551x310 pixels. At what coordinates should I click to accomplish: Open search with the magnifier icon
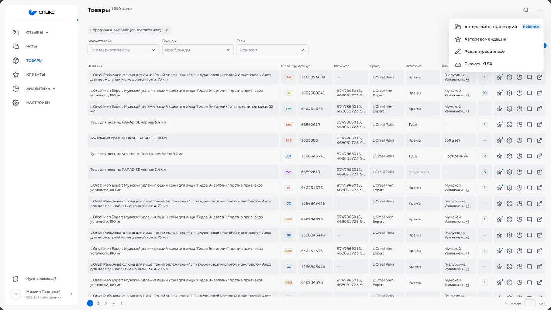pyautogui.click(x=526, y=10)
